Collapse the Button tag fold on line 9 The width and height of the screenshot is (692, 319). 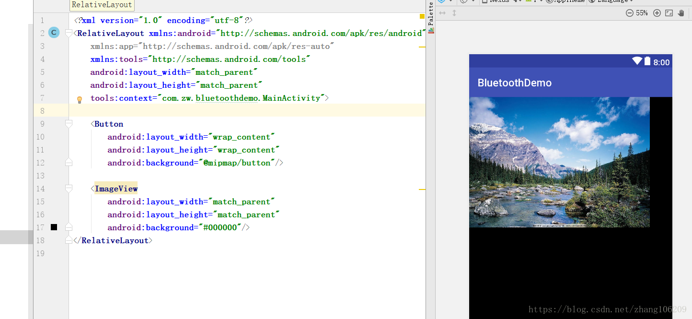69,124
